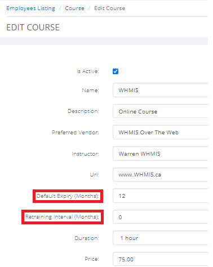Click the Name field containing WHMIS

click(x=161, y=90)
